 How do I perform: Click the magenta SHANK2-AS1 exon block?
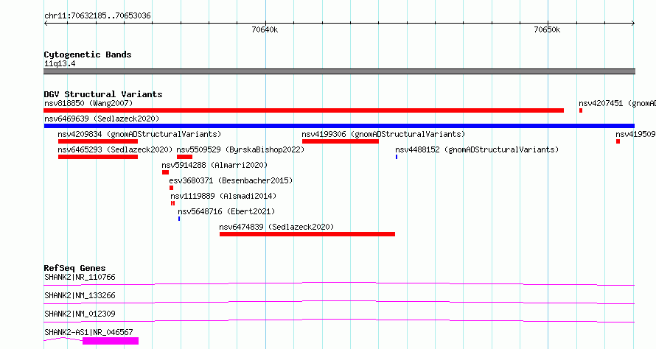pos(111,341)
